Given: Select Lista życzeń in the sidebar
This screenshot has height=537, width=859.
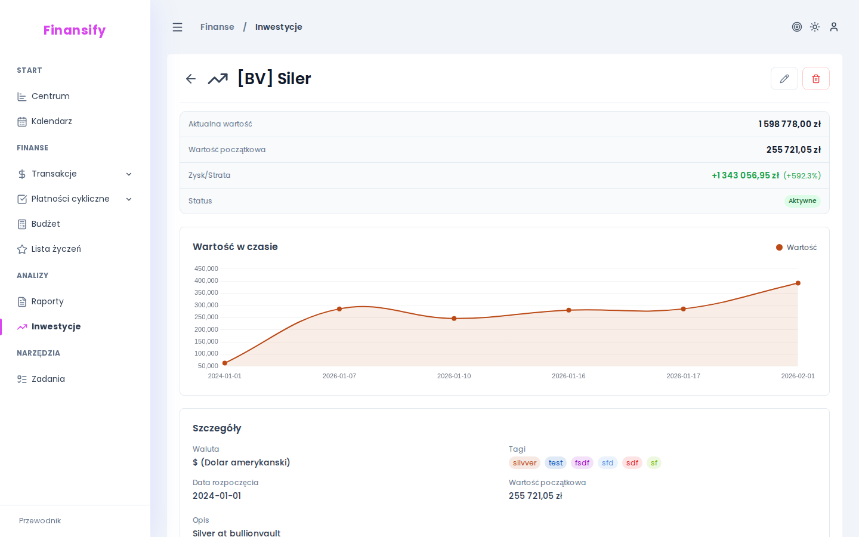Looking at the screenshot, I should click(x=56, y=249).
